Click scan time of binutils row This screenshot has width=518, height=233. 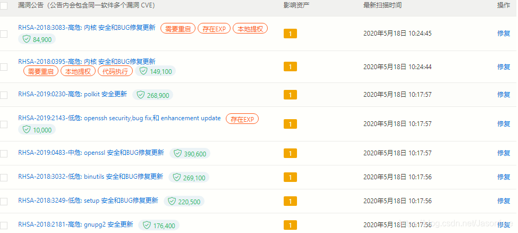point(397,177)
